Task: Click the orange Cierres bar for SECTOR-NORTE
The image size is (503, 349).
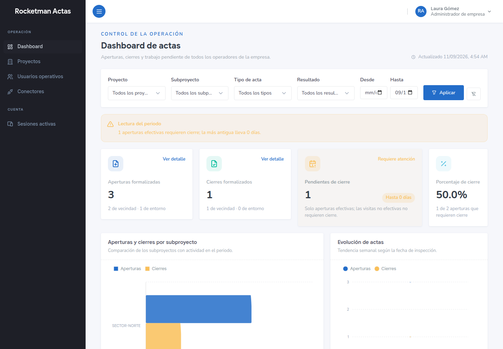Action: 163,336
